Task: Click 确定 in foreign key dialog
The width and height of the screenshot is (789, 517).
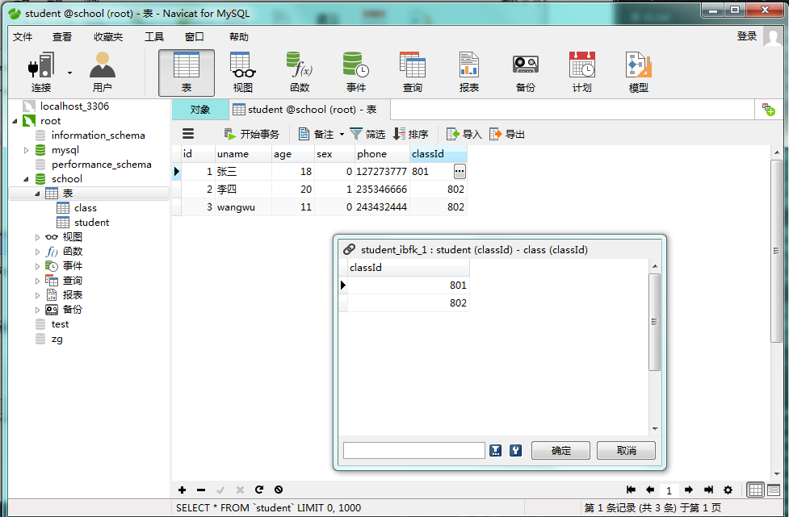Action: [x=560, y=451]
